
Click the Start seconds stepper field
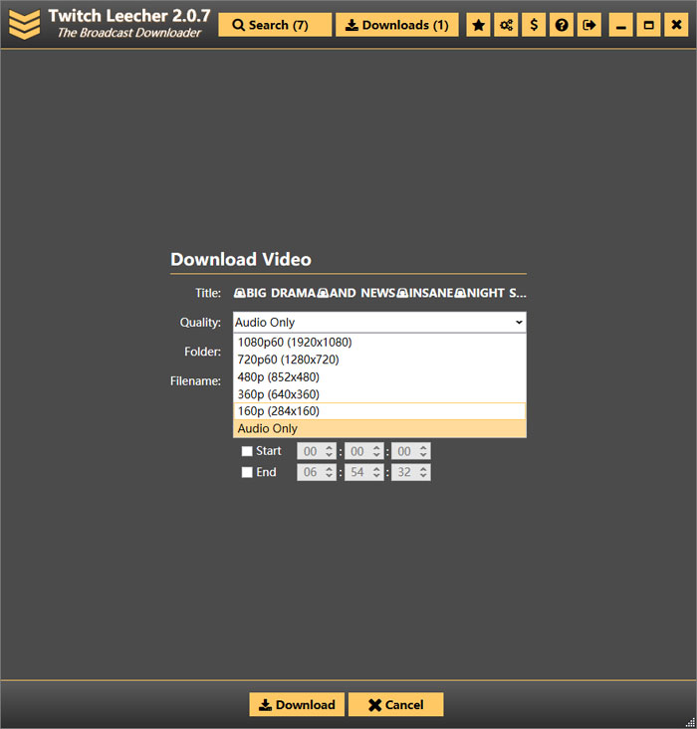click(410, 451)
